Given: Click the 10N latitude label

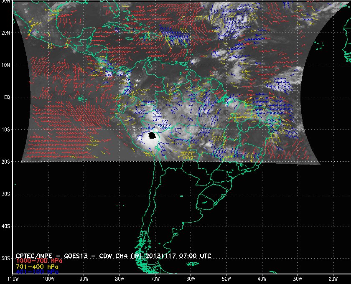Looking at the screenshot, I should 5,65.
